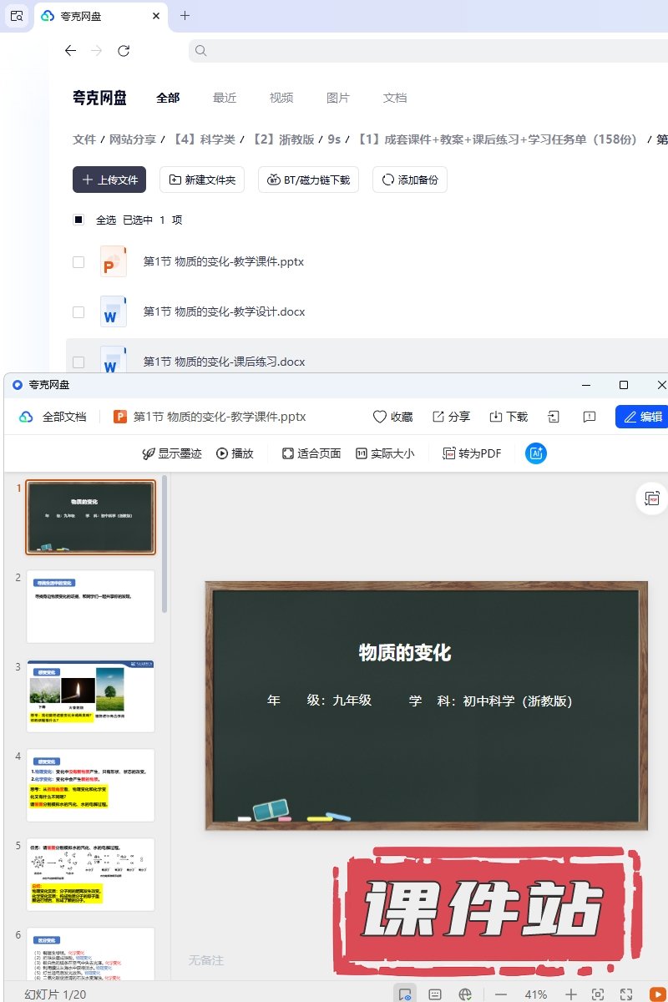Click the 收藏 heart icon
668x1002 pixels.
[380, 417]
